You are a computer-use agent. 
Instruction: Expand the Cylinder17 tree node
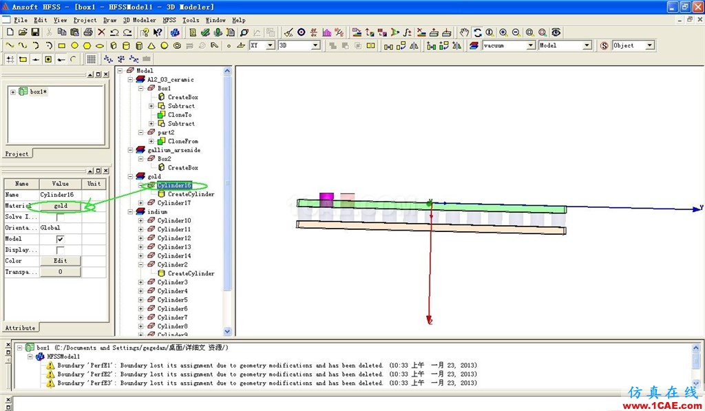tap(140, 203)
